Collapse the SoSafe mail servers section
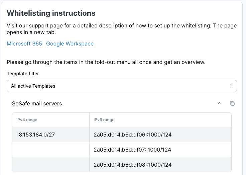 coord(220,103)
